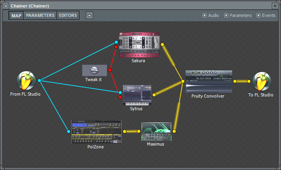Select the To FL Studio label
Viewport: 281px width, 170px height.
pyautogui.click(x=261, y=95)
